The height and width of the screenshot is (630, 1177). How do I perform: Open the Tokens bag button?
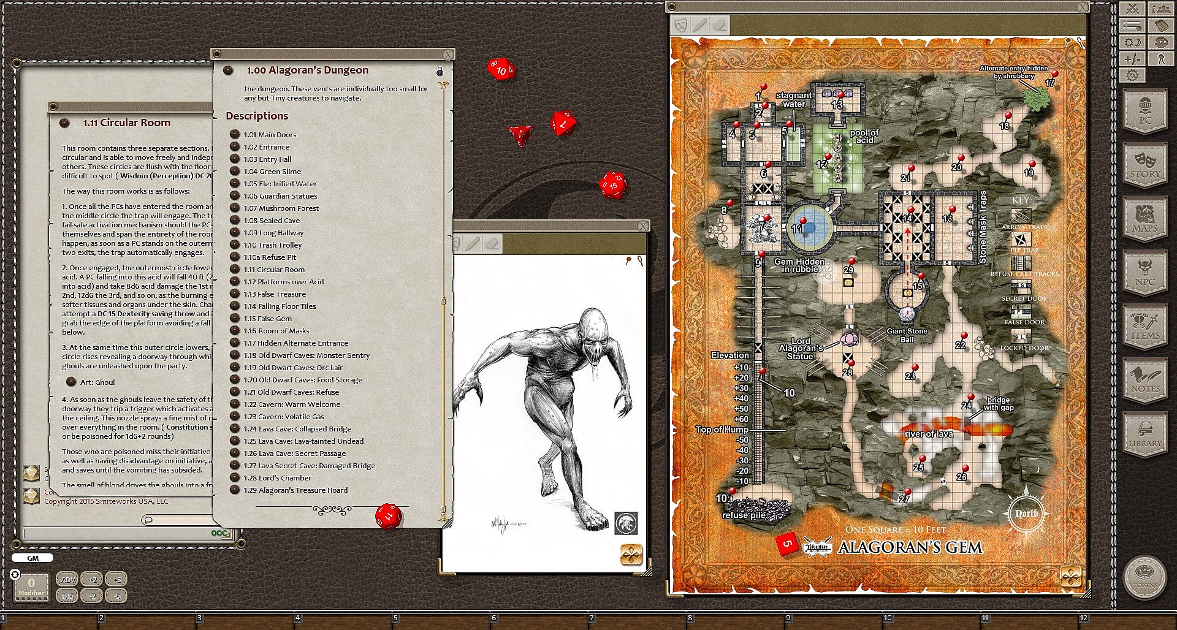coord(1145,576)
